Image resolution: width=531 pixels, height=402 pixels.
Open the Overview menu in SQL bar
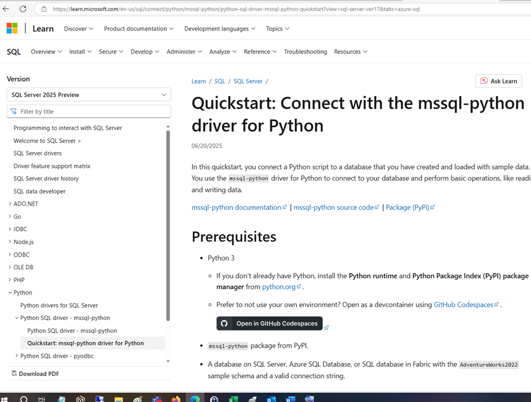[x=46, y=51]
